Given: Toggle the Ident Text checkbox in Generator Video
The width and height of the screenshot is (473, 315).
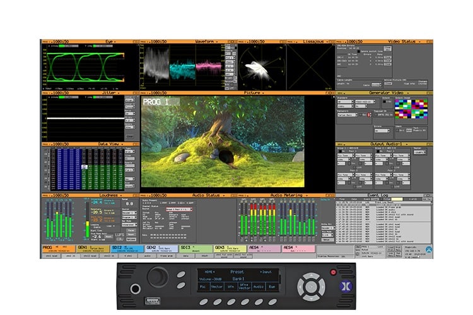Looking at the screenshot, I should point(397,130).
